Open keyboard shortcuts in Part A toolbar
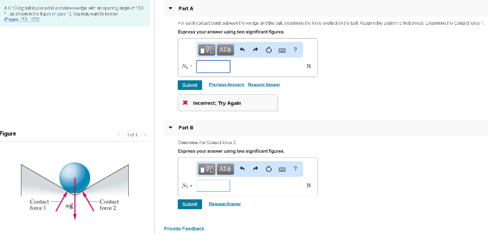The image size is (488, 234). [282, 50]
